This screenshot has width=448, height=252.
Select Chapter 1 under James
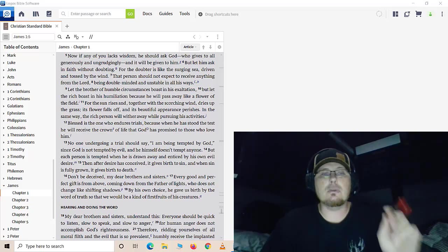[20, 193]
